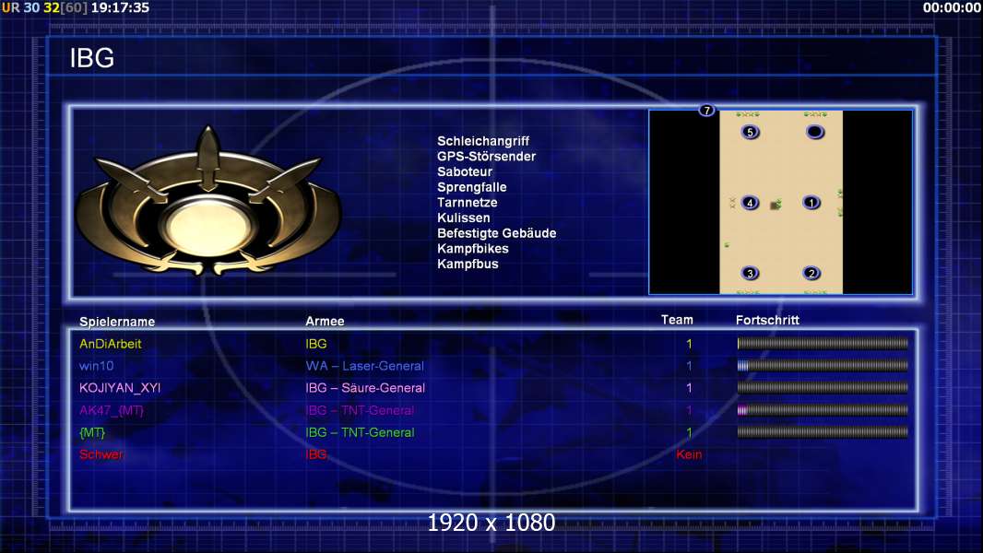Click the 00:00:00 timer display
Viewport: 983px width, 553px height.
click(x=952, y=8)
